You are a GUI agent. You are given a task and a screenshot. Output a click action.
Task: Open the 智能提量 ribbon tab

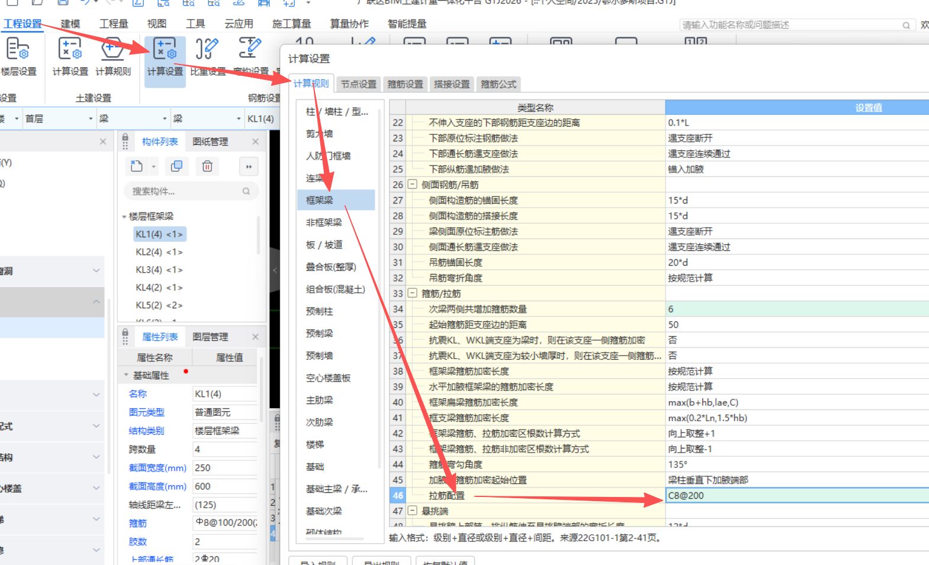pos(407,24)
